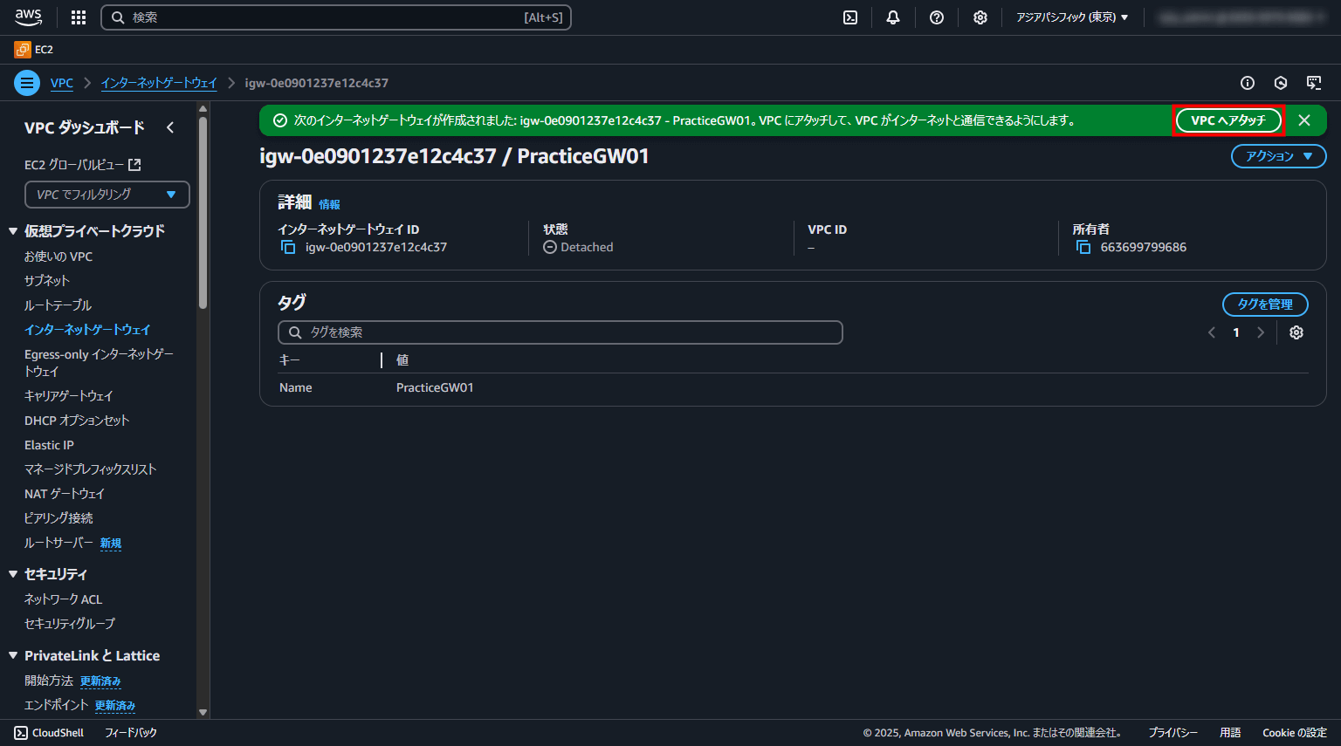Screen dimensions: 1341x746
Task: Select 開始方法 in sidebar
Action: tap(49, 681)
